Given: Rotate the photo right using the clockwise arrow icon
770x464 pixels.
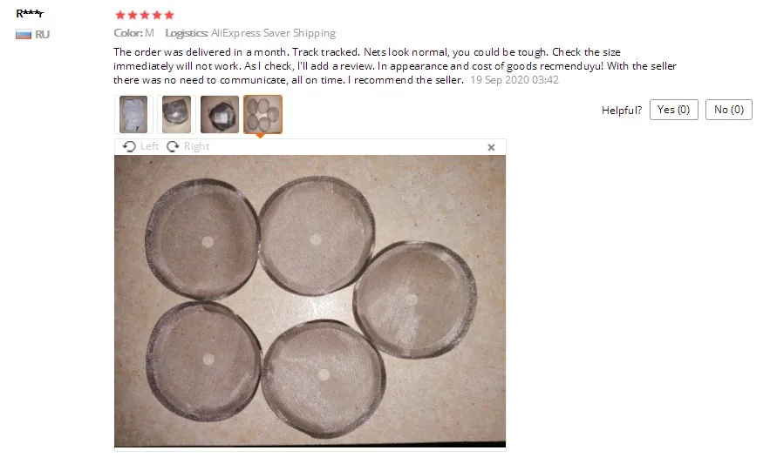Looking at the screenshot, I should click(173, 146).
